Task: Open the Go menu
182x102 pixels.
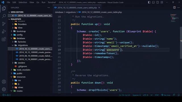Action: (x=38, y=2)
